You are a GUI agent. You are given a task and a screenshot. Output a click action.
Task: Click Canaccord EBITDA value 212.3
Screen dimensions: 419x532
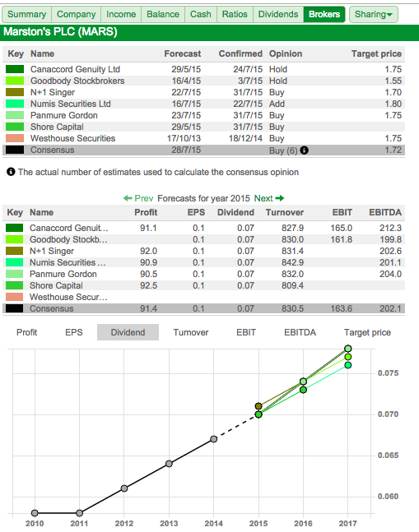[390, 228]
